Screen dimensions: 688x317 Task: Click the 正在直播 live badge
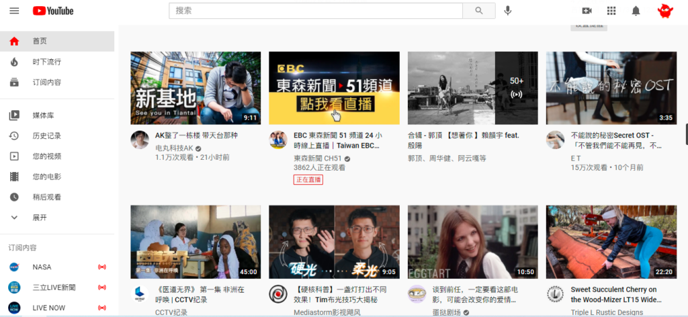coord(308,179)
